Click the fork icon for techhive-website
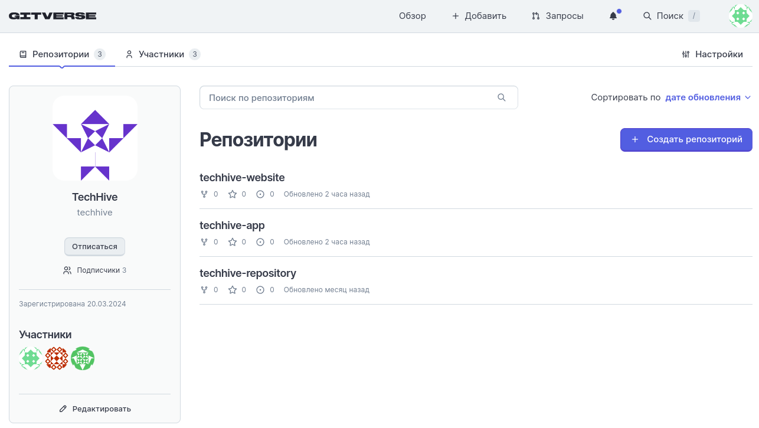This screenshot has width=759, height=428. click(x=204, y=194)
